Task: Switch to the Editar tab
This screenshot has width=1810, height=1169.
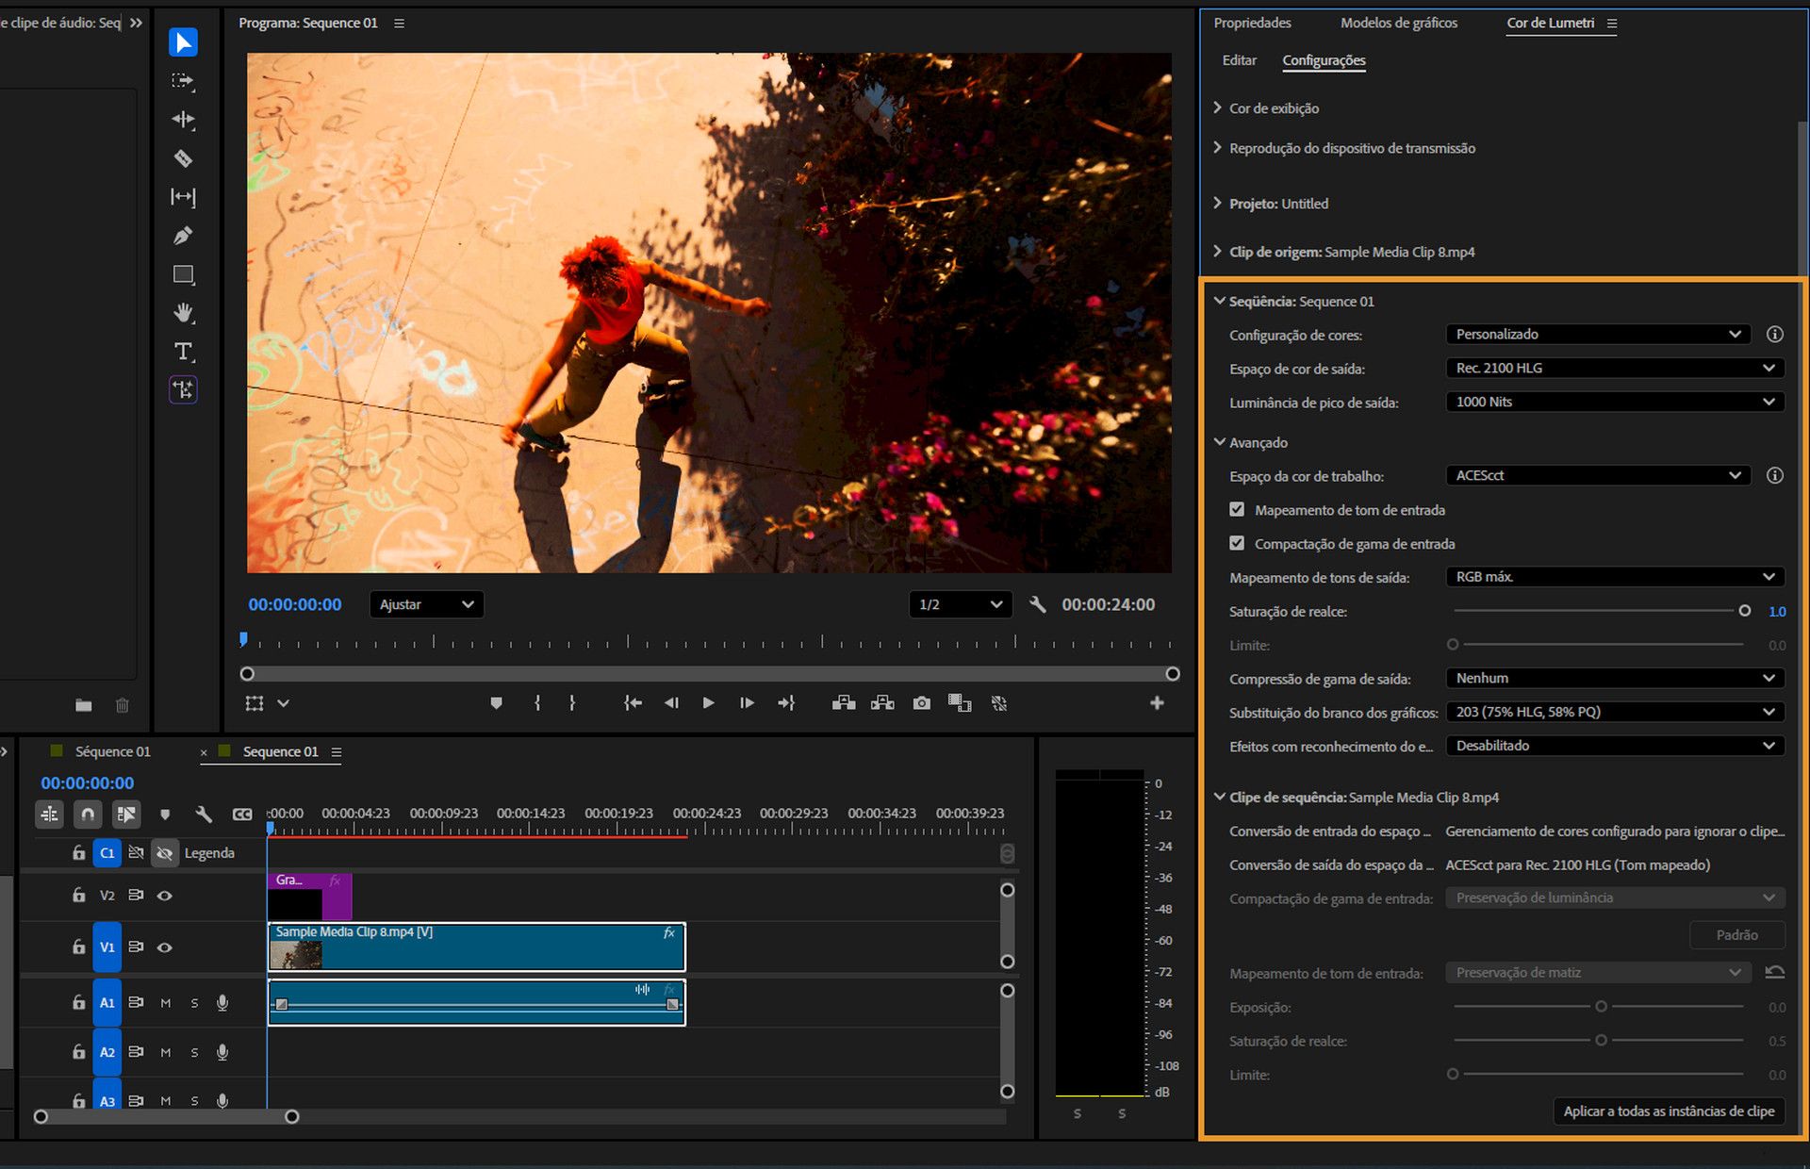Action: click(x=1239, y=59)
